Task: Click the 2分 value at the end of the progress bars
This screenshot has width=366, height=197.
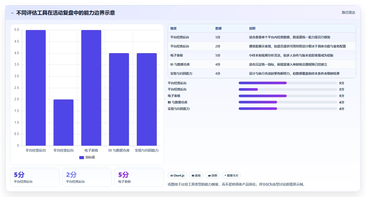Action: [342, 89]
